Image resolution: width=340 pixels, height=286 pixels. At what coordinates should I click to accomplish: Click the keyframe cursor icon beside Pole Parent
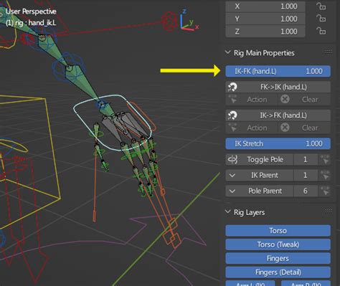pos(325,191)
